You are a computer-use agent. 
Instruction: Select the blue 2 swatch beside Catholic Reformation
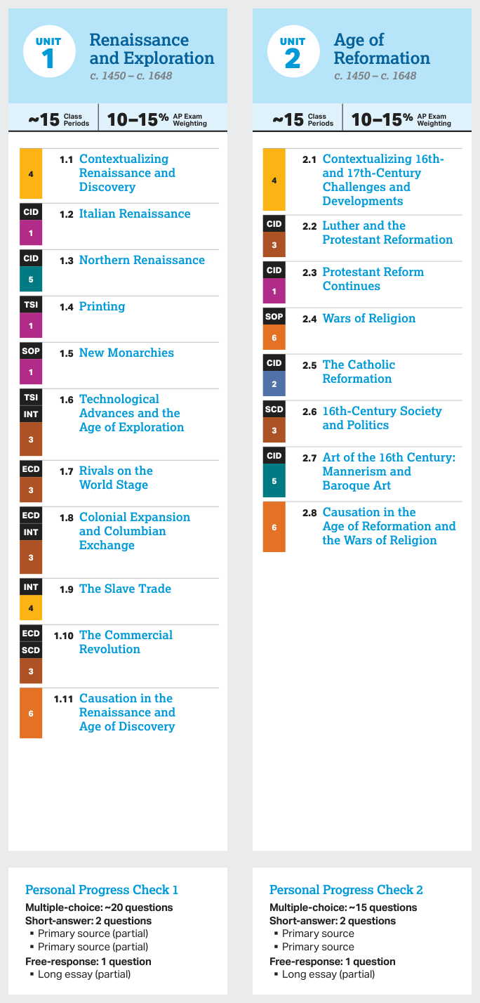click(x=274, y=383)
